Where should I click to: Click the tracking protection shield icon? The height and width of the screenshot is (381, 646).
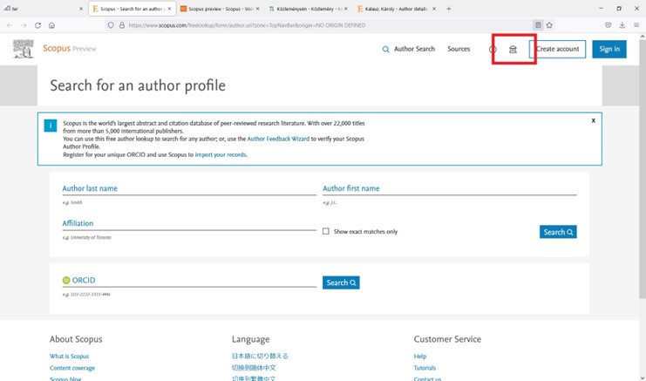111,25
